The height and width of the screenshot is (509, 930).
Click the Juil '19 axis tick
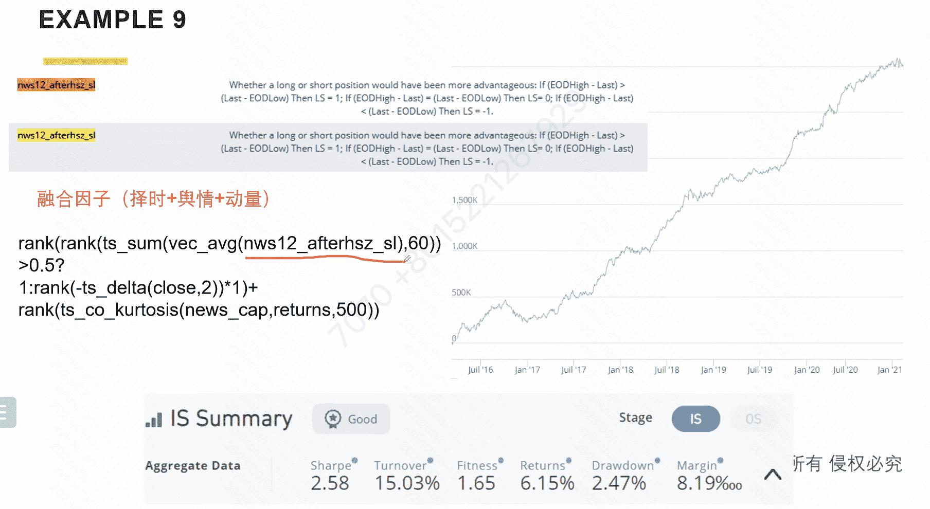click(x=760, y=370)
